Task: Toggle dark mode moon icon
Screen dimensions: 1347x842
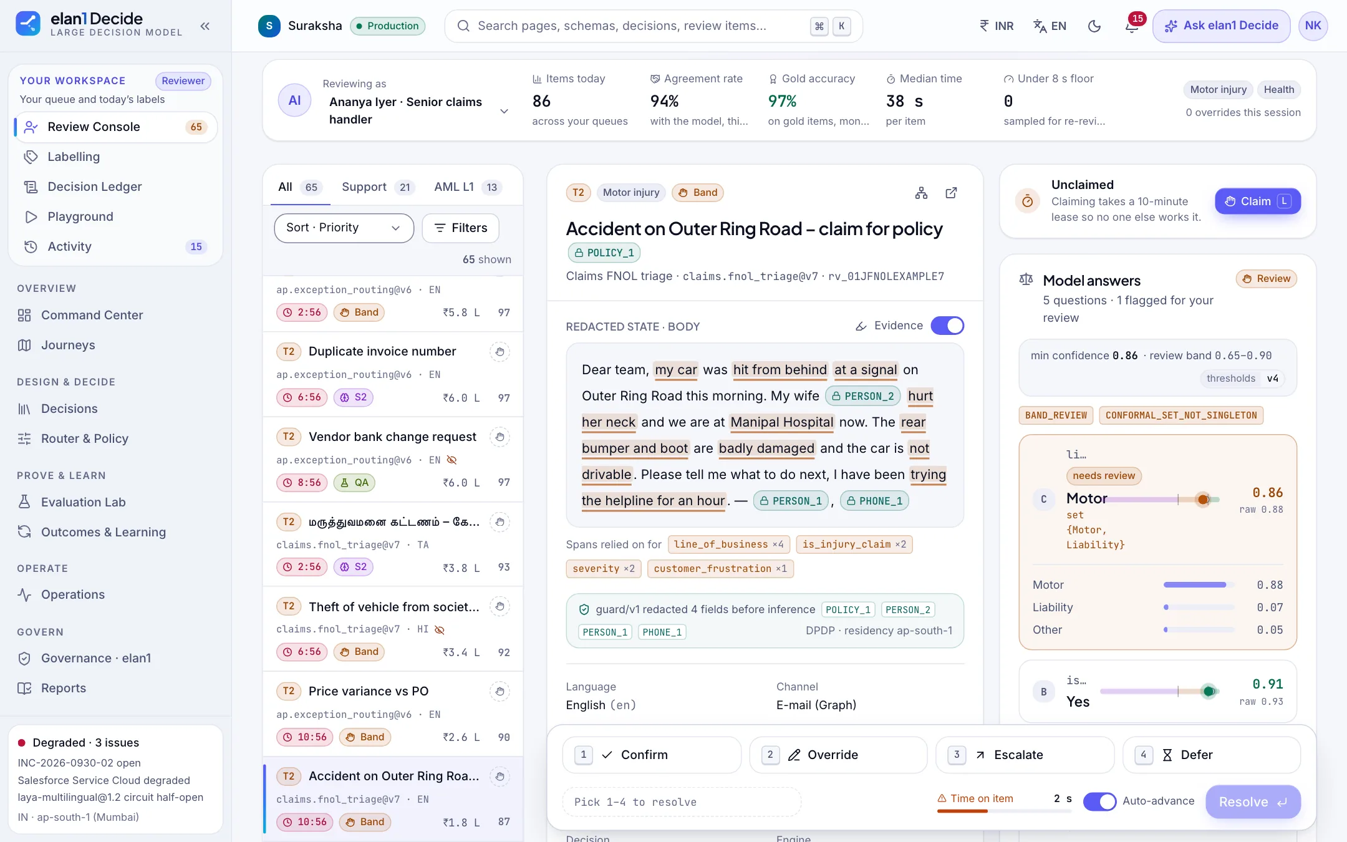Action: tap(1094, 26)
